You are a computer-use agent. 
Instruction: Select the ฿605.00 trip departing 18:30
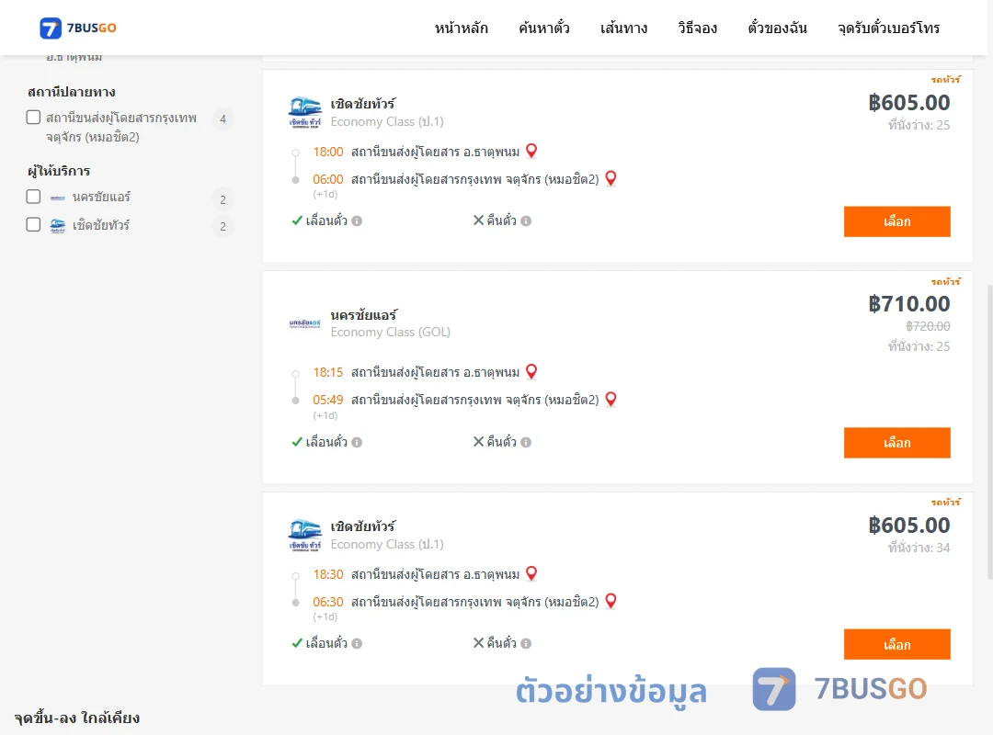tap(896, 644)
